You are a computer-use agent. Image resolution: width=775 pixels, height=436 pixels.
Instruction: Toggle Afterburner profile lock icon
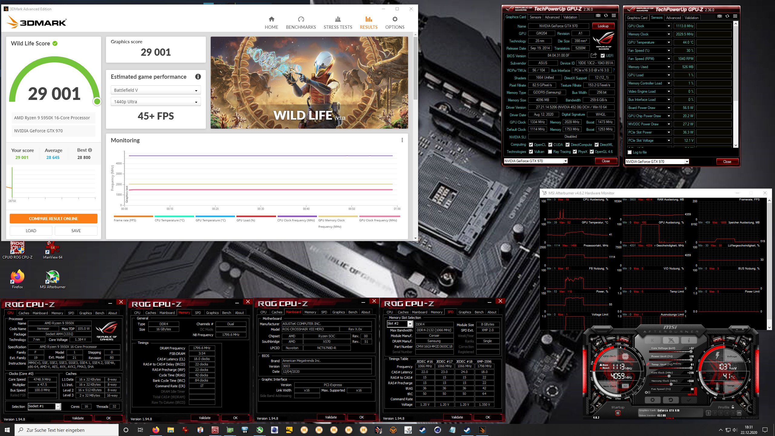coord(733,407)
